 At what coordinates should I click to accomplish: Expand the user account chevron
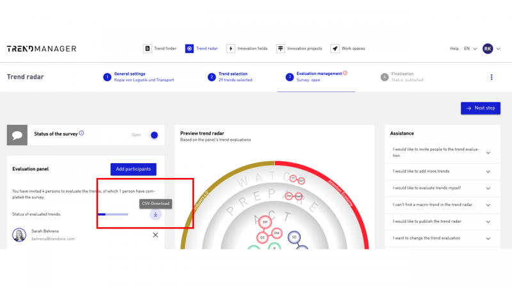pyautogui.click(x=499, y=49)
